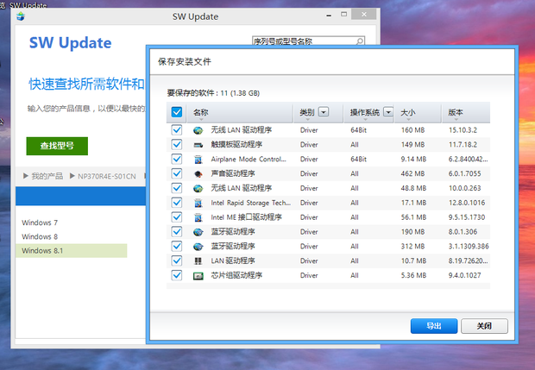Sort by the 名称 name column header
The height and width of the screenshot is (370, 535).
(x=240, y=112)
